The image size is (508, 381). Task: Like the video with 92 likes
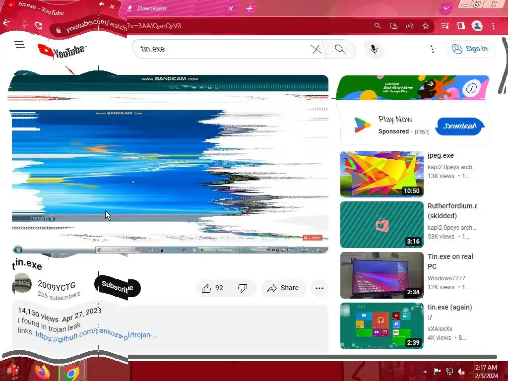point(213,288)
